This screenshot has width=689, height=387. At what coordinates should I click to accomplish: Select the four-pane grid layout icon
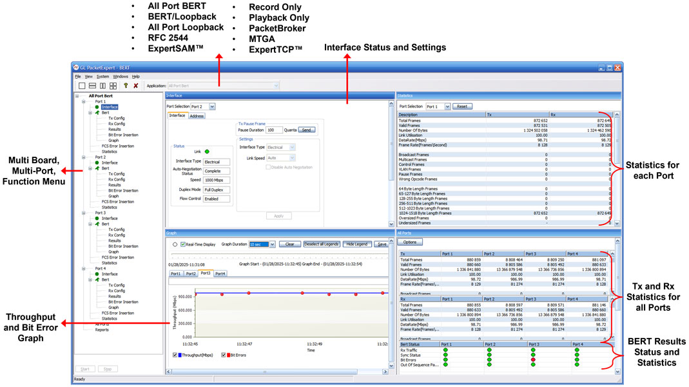(113, 86)
